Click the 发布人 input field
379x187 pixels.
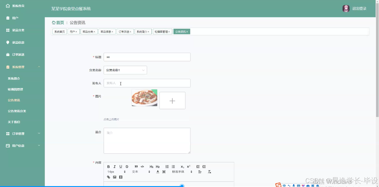coord(147,83)
